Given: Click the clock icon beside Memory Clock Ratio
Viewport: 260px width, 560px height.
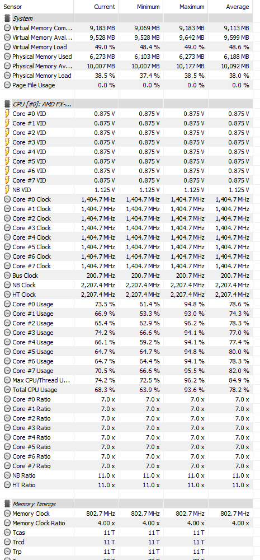Looking at the screenshot, I should click(x=7, y=523).
